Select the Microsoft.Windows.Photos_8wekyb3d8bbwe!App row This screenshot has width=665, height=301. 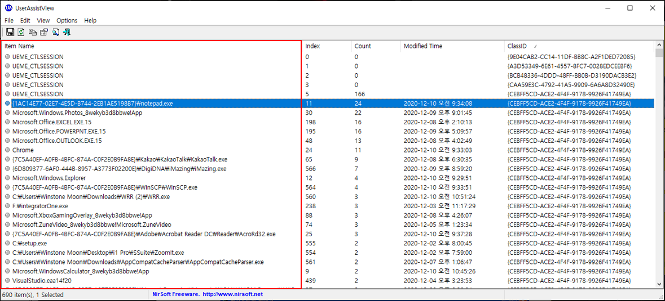point(77,113)
